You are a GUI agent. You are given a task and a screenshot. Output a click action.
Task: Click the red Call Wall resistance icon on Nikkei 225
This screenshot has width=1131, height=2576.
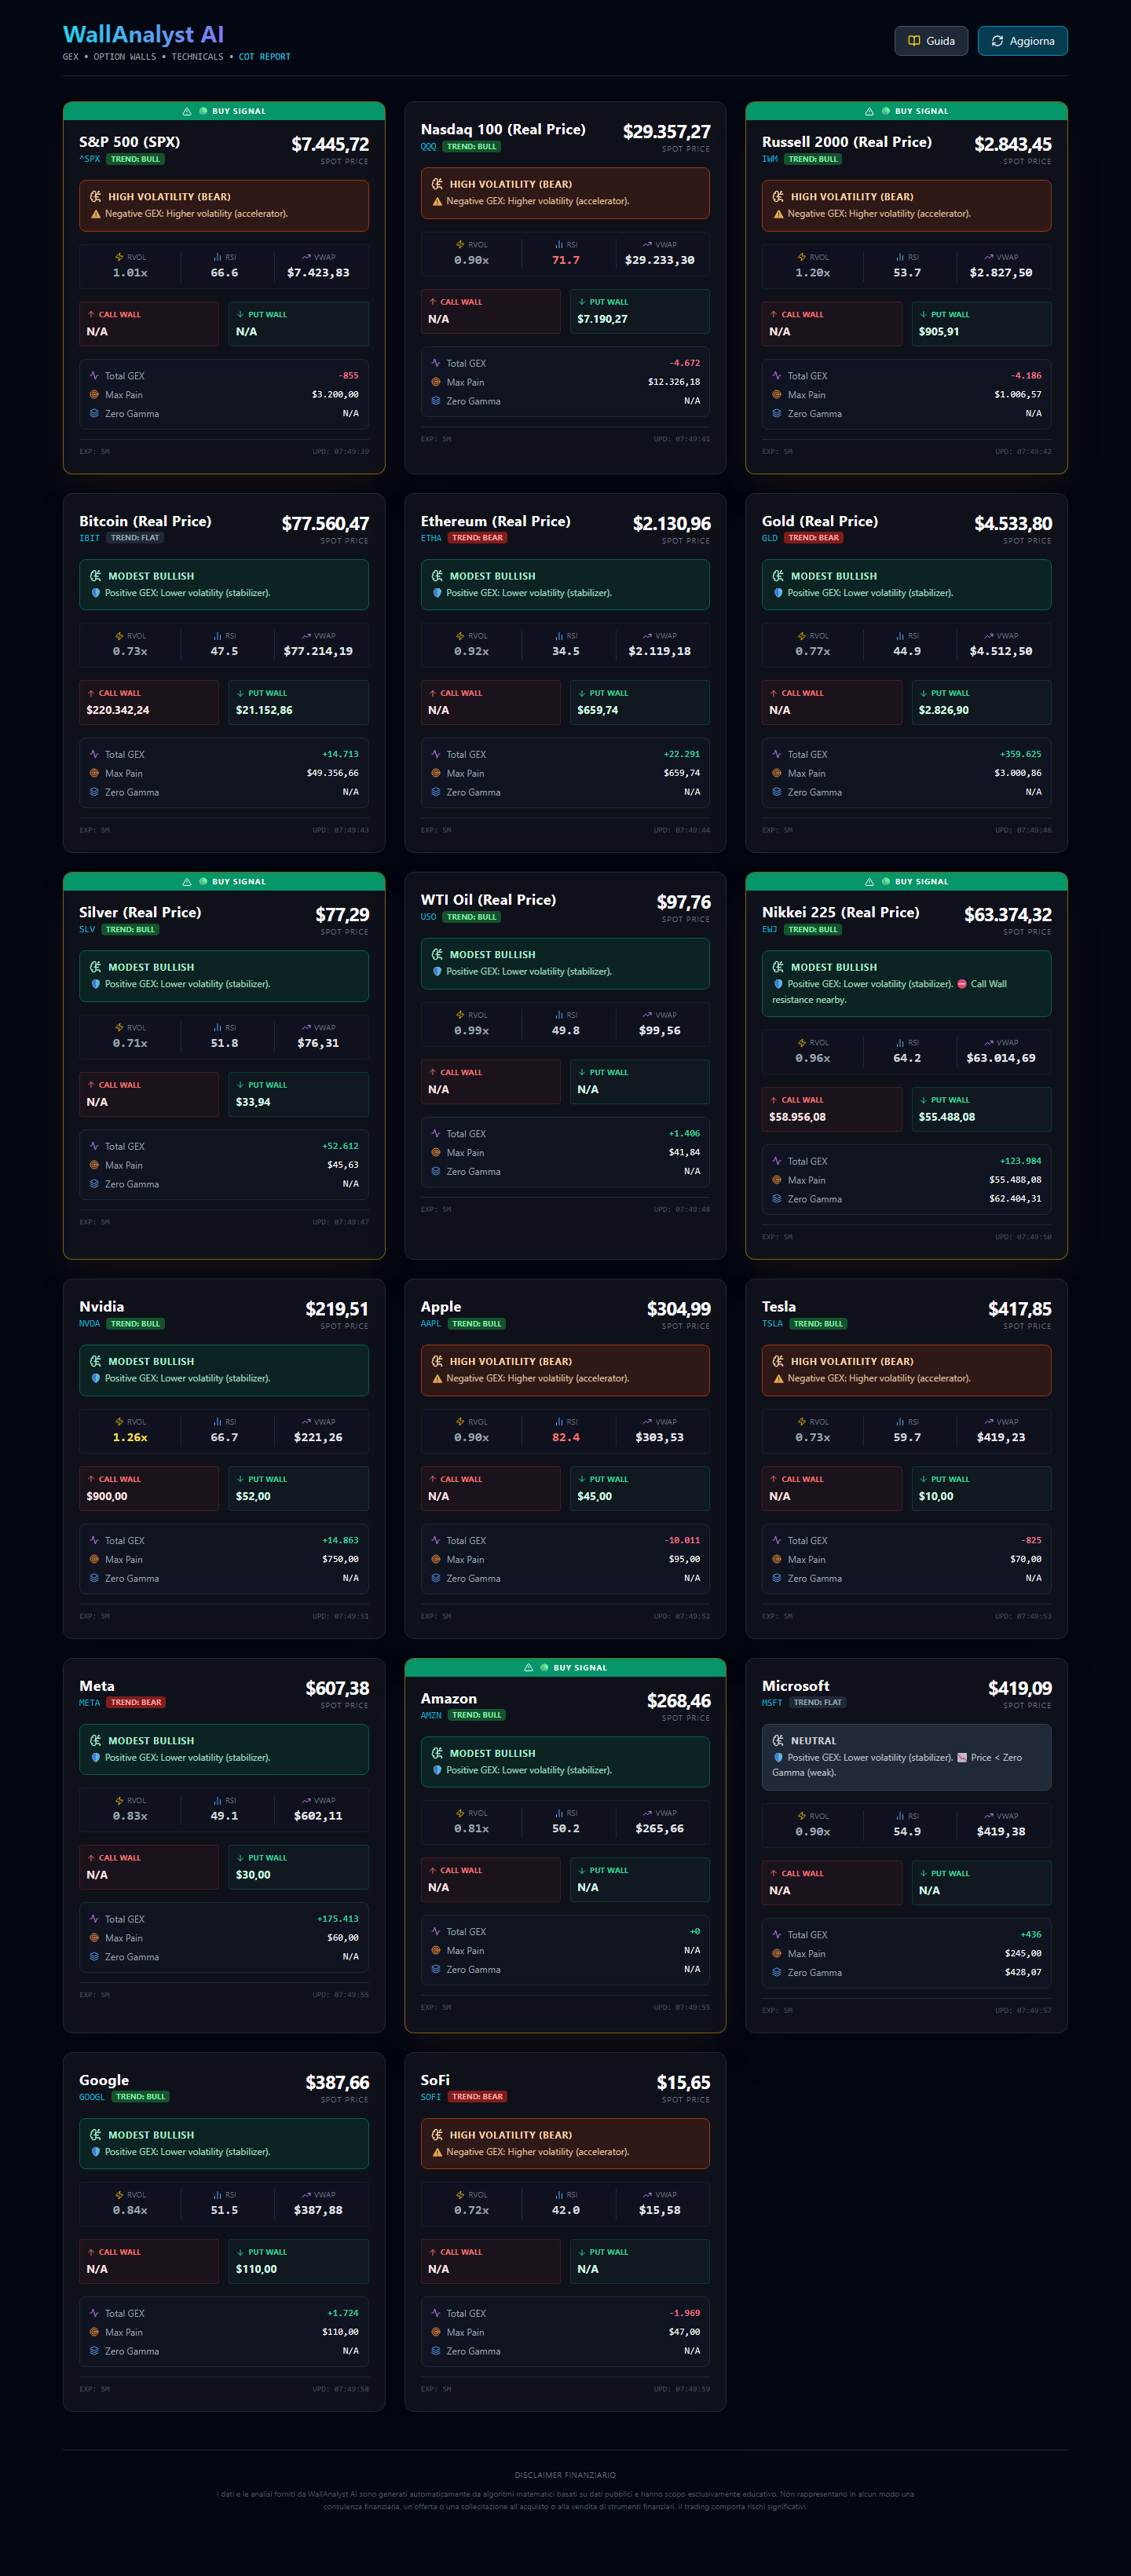coord(962,984)
